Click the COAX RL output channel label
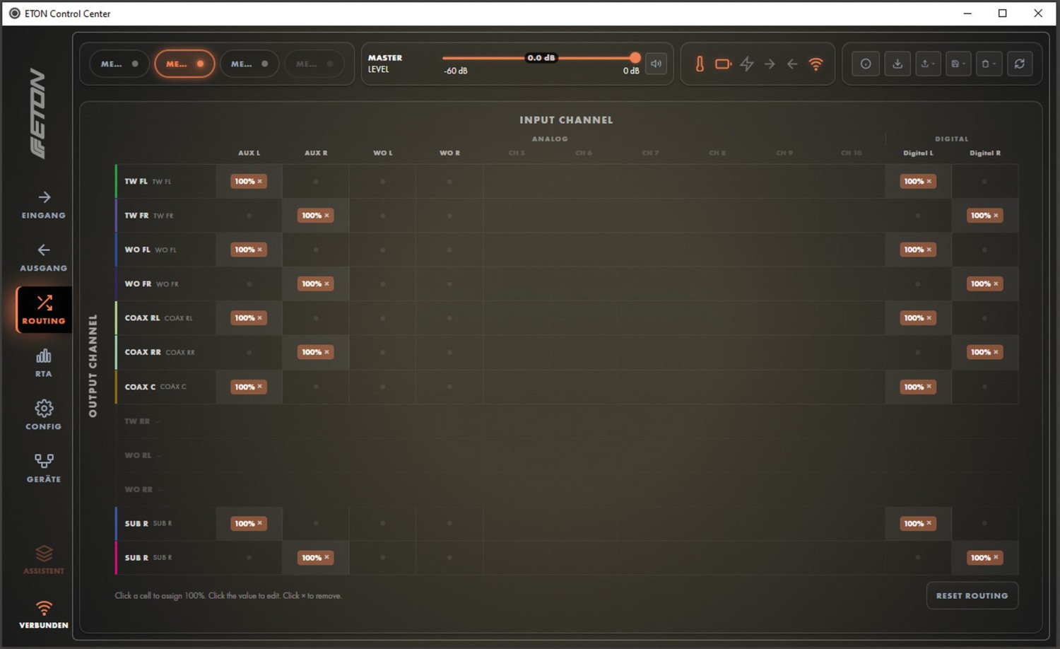1060x649 pixels. click(x=142, y=318)
